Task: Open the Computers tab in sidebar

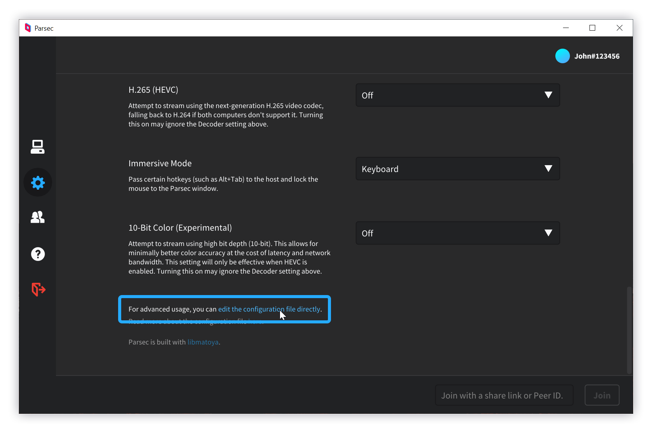Action: [38, 147]
